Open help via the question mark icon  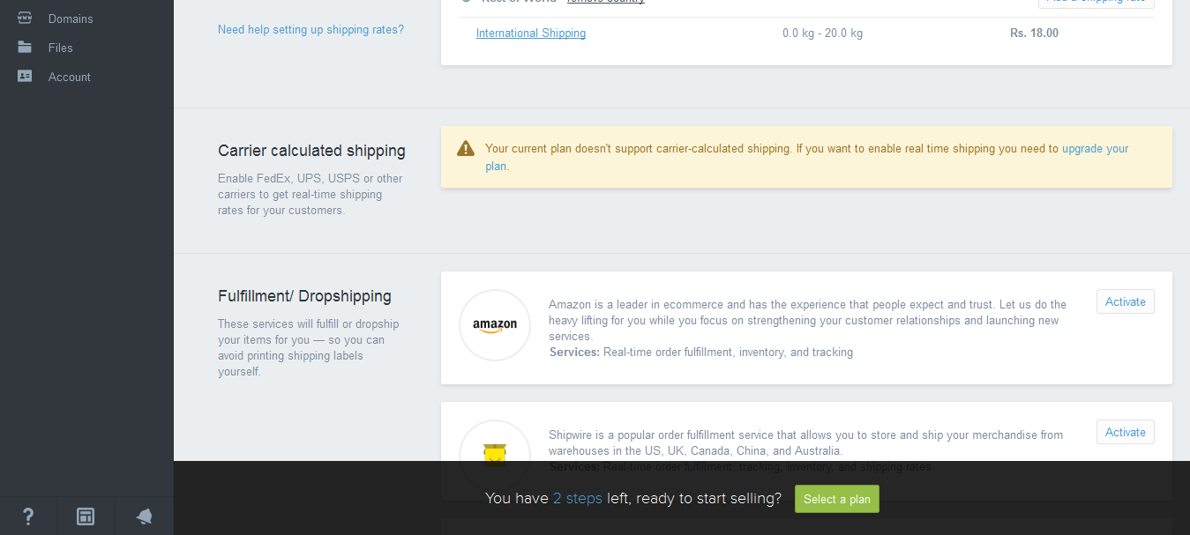click(x=28, y=516)
